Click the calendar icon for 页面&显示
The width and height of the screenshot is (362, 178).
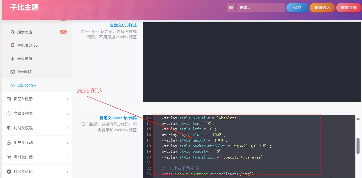pyautogui.click(x=9, y=99)
